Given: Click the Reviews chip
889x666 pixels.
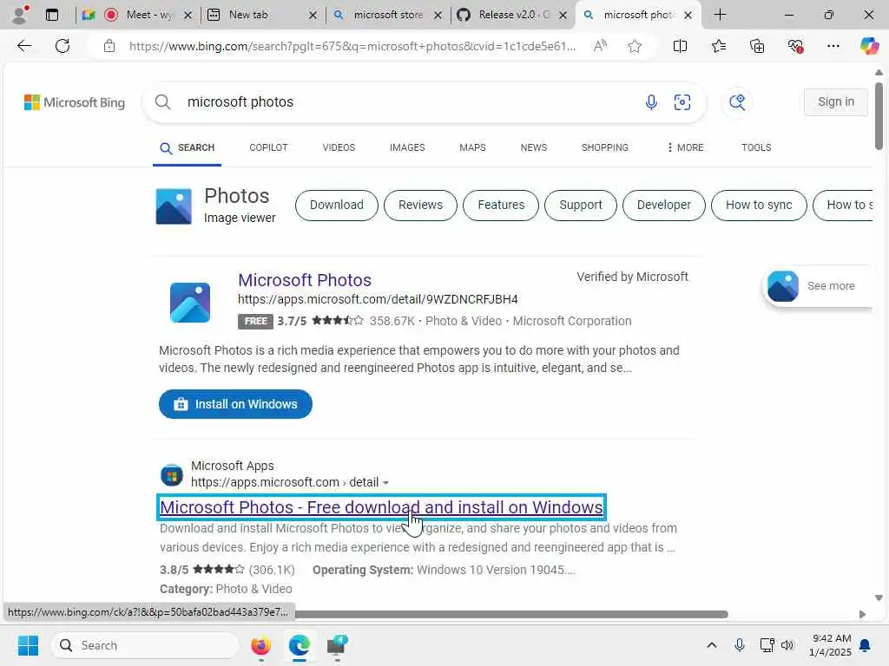Looking at the screenshot, I should [x=421, y=205].
